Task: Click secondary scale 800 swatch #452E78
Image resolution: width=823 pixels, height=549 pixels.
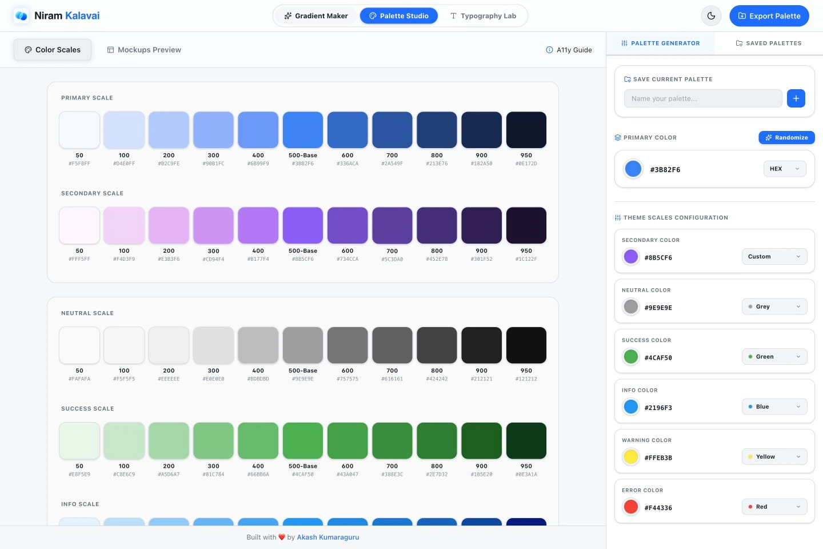Action: pos(437,225)
